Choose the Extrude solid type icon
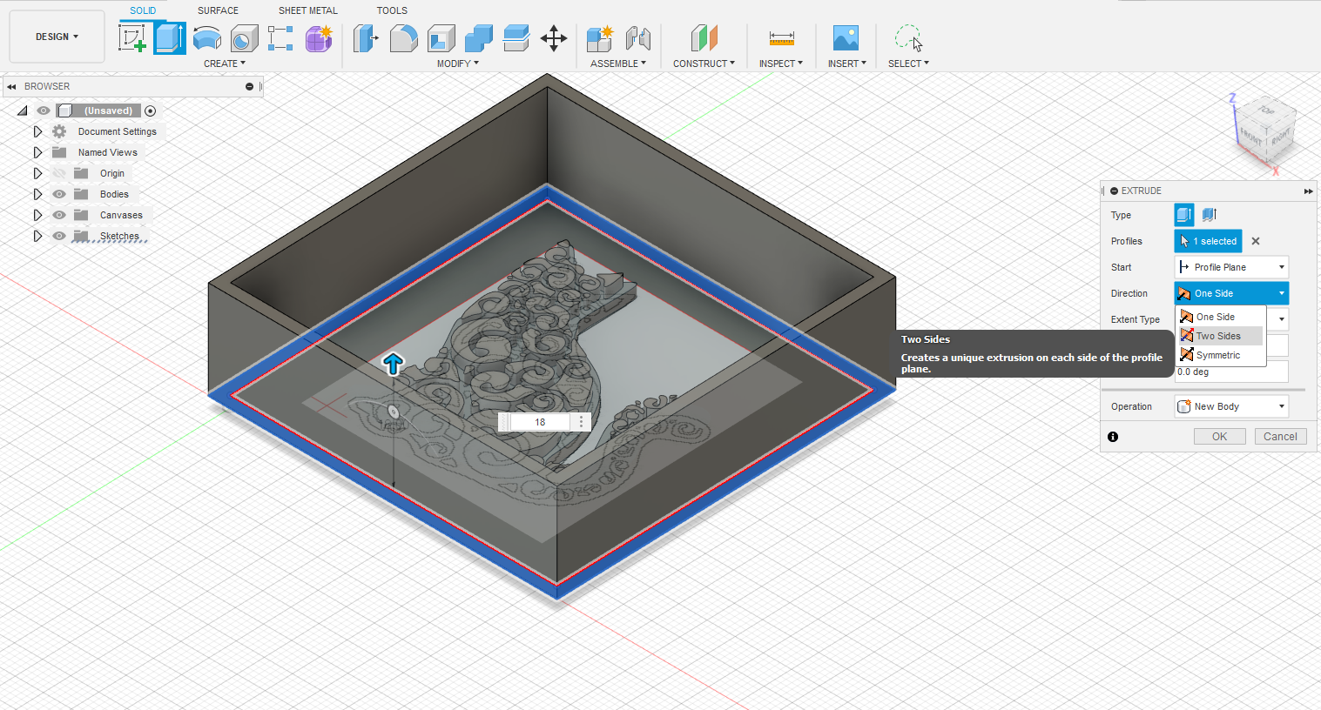1321x710 pixels. pyautogui.click(x=1184, y=215)
